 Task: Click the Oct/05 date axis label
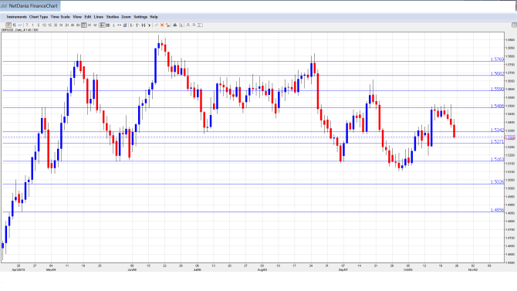coord(408,269)
